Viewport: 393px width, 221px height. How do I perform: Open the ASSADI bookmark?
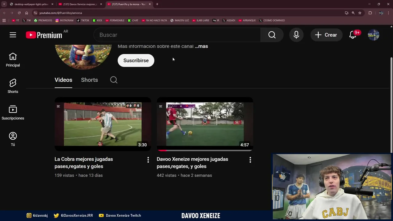[229, 20]
